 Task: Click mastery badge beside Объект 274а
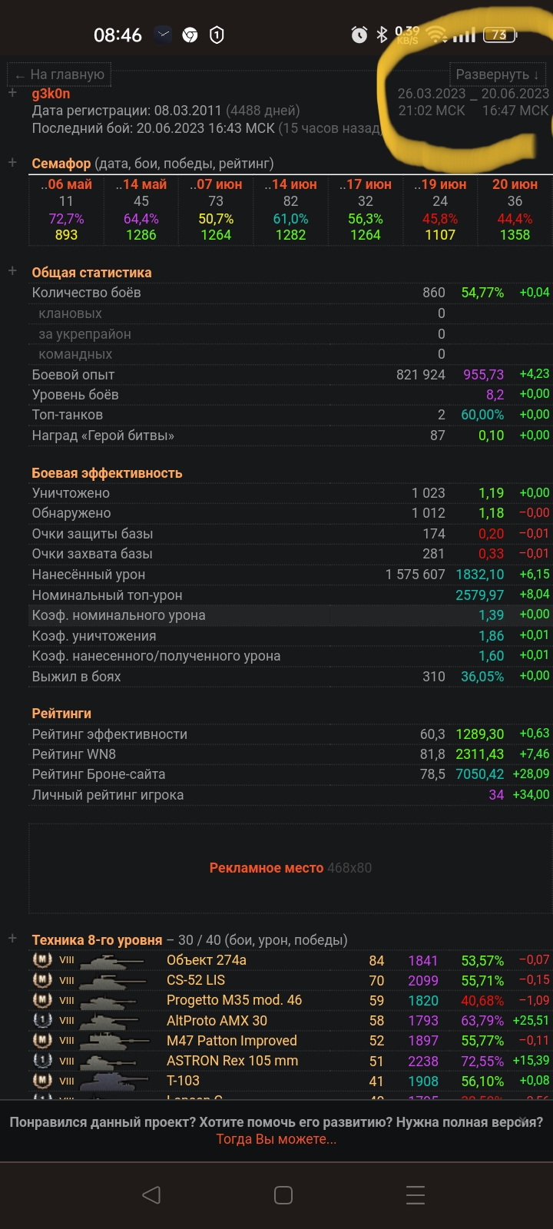coord(42,960)
